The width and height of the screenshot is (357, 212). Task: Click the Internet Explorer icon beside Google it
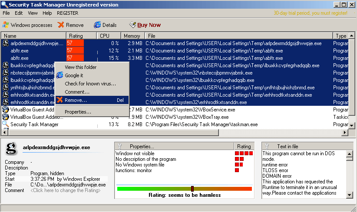click(59, 75)
